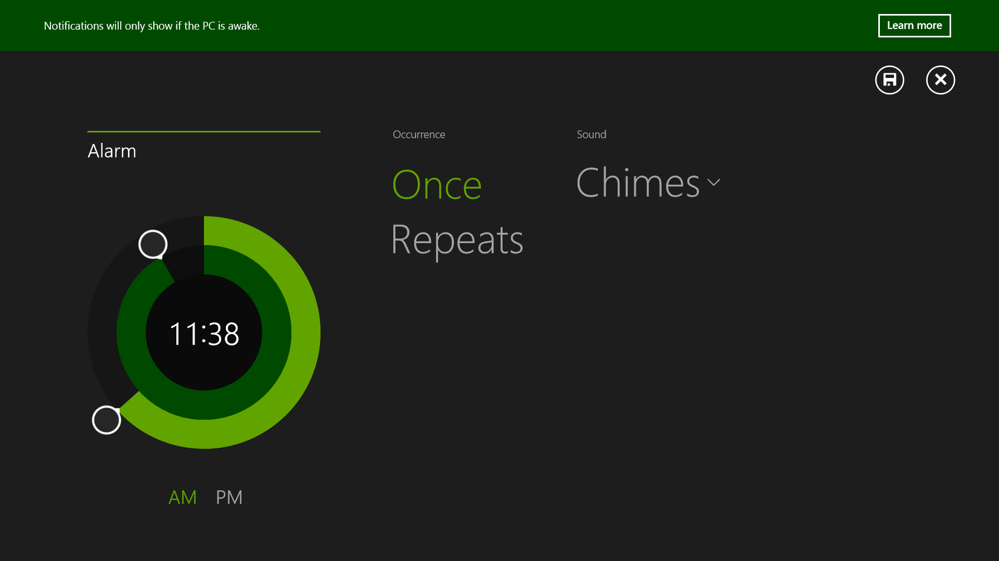Open the Chimes sound dropdown

638,183
